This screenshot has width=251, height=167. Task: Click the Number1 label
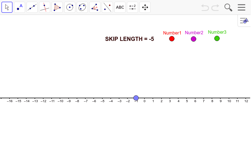click(x=172, y=33)
